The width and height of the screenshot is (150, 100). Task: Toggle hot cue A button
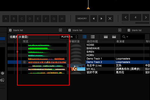6,19
